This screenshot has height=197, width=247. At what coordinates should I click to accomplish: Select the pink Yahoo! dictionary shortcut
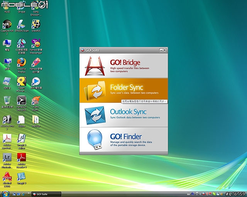click(x=36, y=65)
